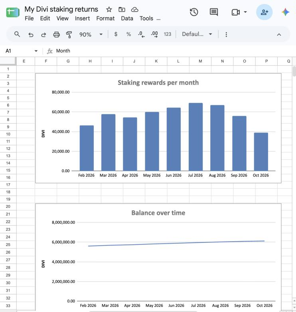Screen dimensions: 296x312
Task: Click the document title My Divi staking returns
Action: pyautogui.click(x=61, y=9)
